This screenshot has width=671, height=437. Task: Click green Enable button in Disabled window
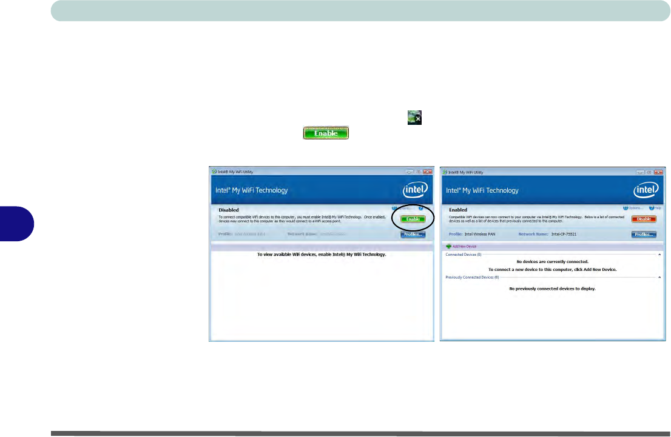pos(413,219)
